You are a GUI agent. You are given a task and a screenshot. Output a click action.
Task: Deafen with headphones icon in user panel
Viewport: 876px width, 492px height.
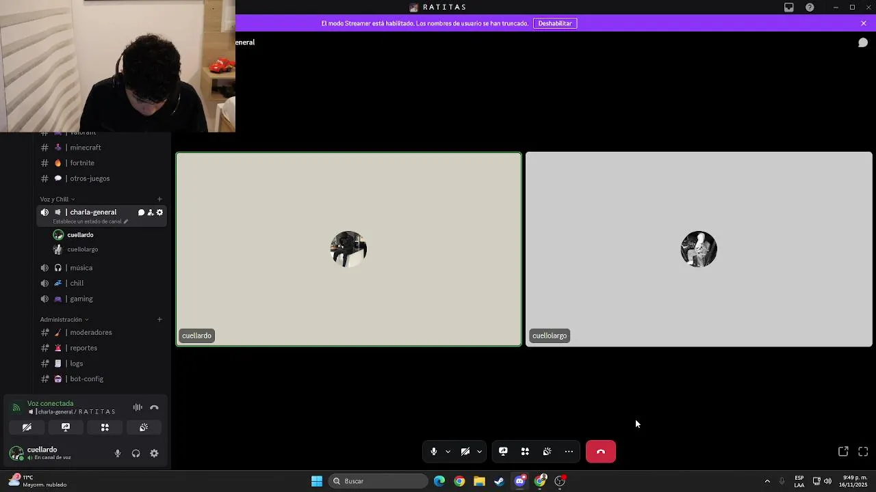[x=136, y=453]
